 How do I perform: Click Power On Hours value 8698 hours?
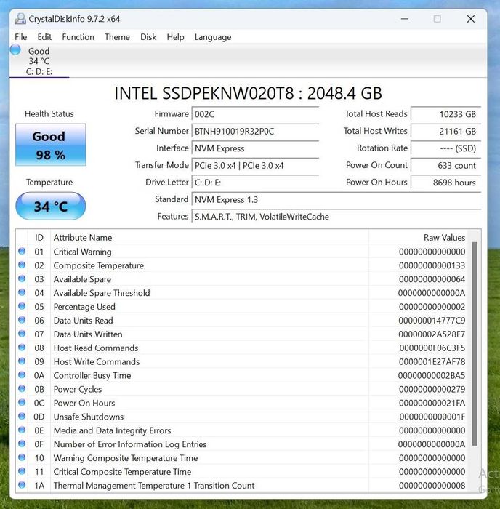coord(445,183)
